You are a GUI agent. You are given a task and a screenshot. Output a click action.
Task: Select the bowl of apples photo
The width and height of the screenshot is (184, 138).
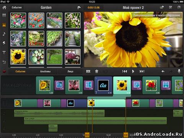pos(36,57)
